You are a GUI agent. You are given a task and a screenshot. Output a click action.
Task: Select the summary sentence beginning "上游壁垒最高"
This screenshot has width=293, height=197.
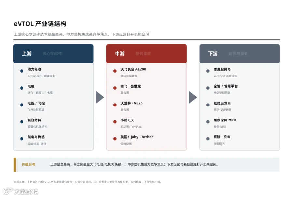134,164
